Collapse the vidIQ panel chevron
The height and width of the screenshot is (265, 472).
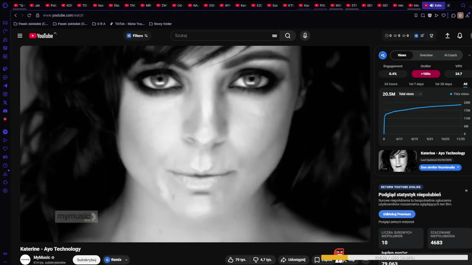point(469,55)
